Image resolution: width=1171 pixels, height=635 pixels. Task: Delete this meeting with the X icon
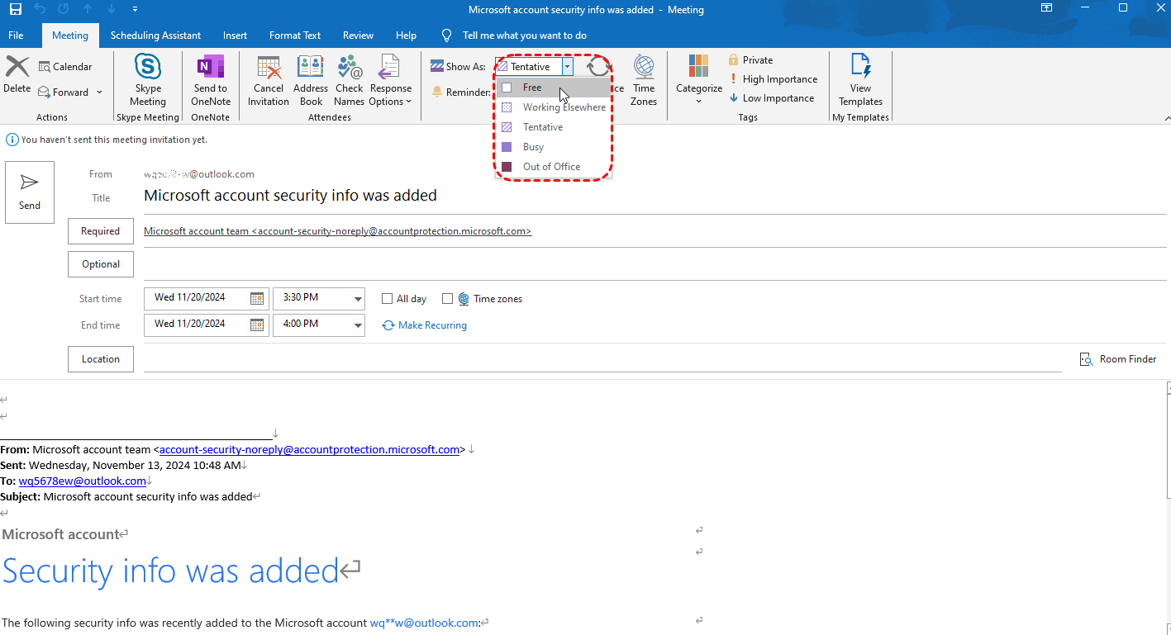coord(17,74)
